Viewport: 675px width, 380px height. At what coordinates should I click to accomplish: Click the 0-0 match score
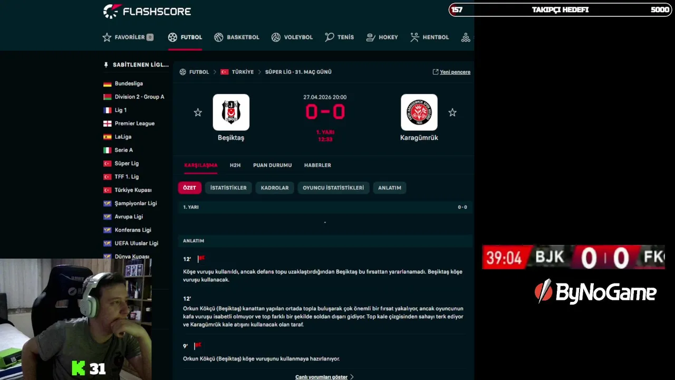[x=325, y=112]
